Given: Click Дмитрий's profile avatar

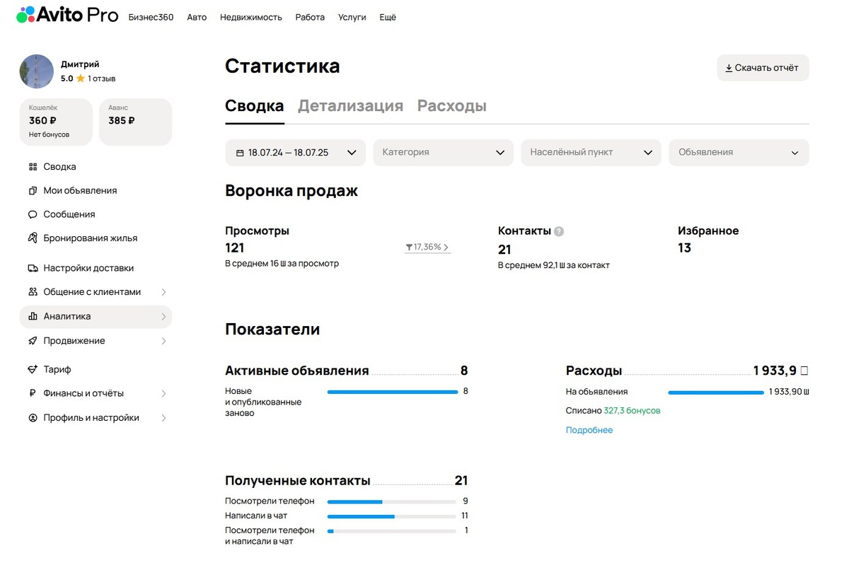Looking at the screenshot, I should [35, 71].
